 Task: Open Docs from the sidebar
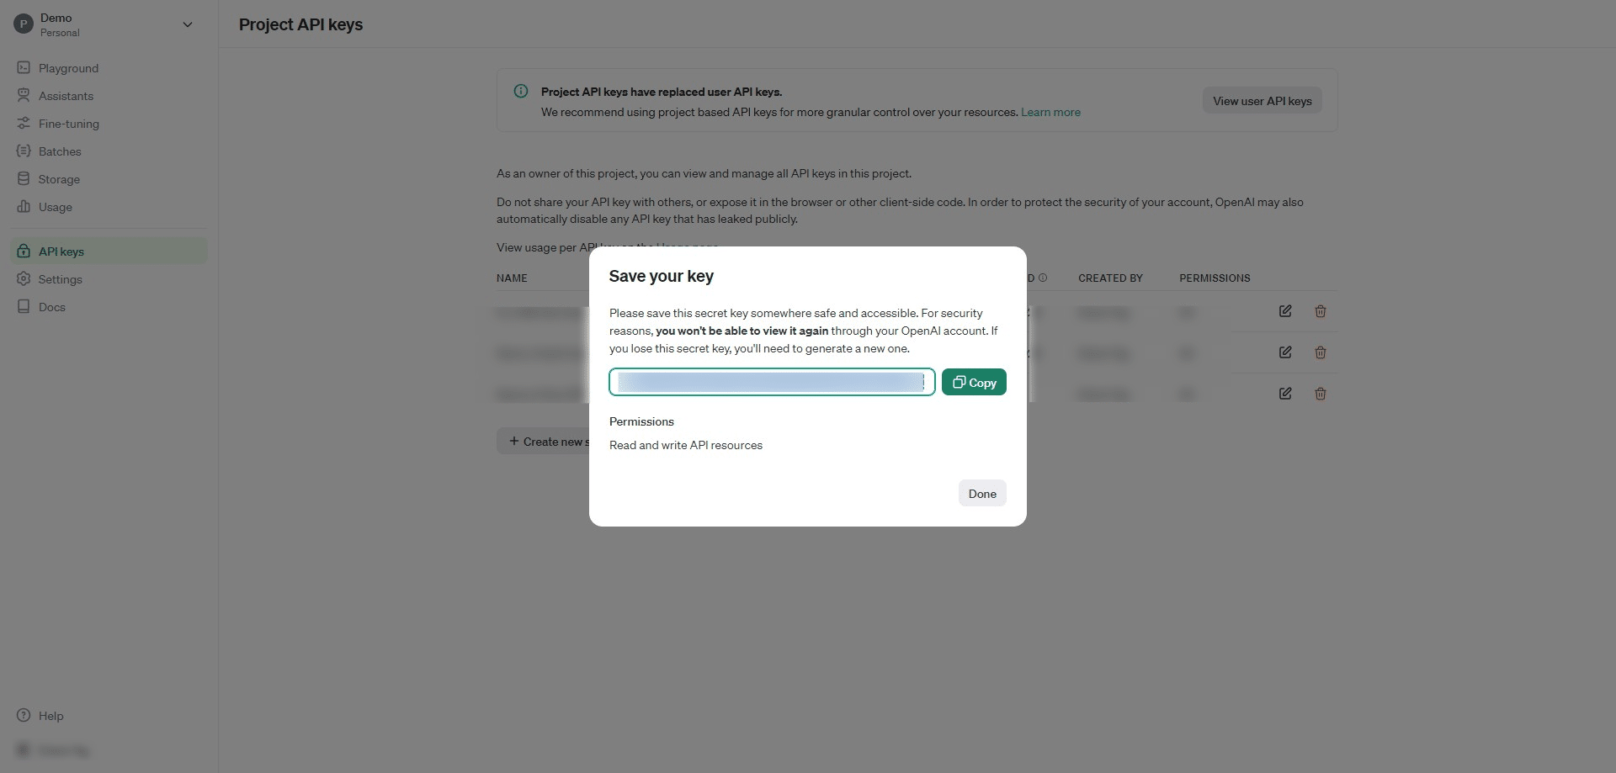click(x=51, y=307)
